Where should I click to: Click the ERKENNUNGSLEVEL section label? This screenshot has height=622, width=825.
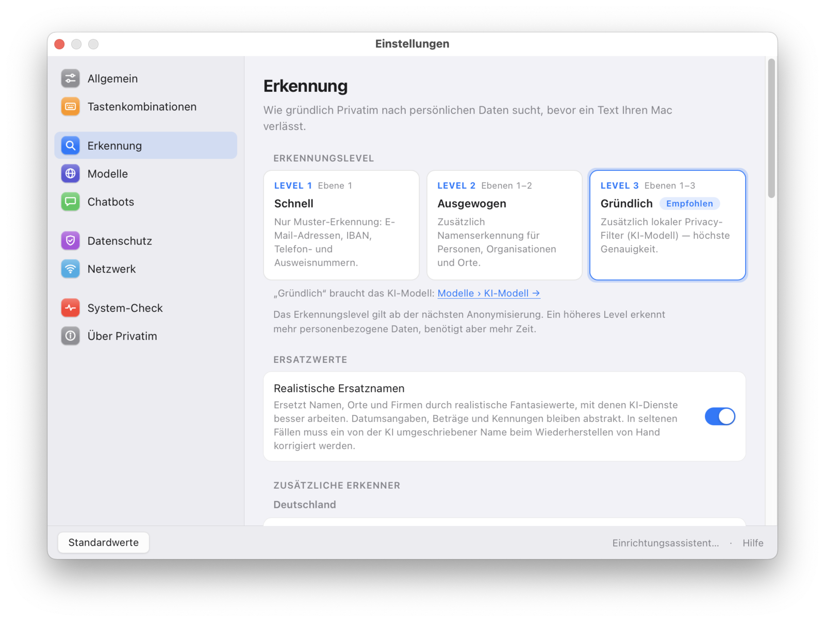pyautogui.click(x=324, y=158)
